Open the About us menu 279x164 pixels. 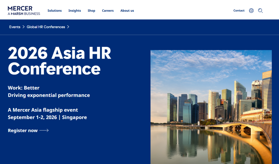point(127,11)
